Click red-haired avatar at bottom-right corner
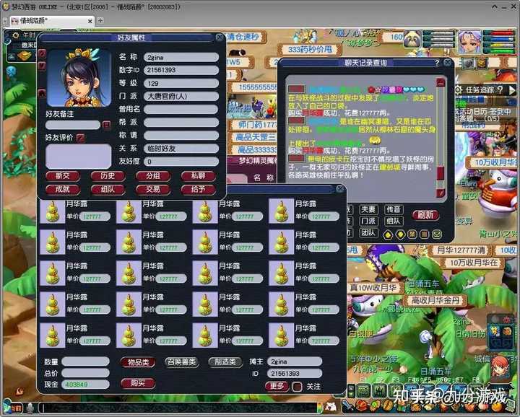Screen dimensions: 520x417 (500, 367)
